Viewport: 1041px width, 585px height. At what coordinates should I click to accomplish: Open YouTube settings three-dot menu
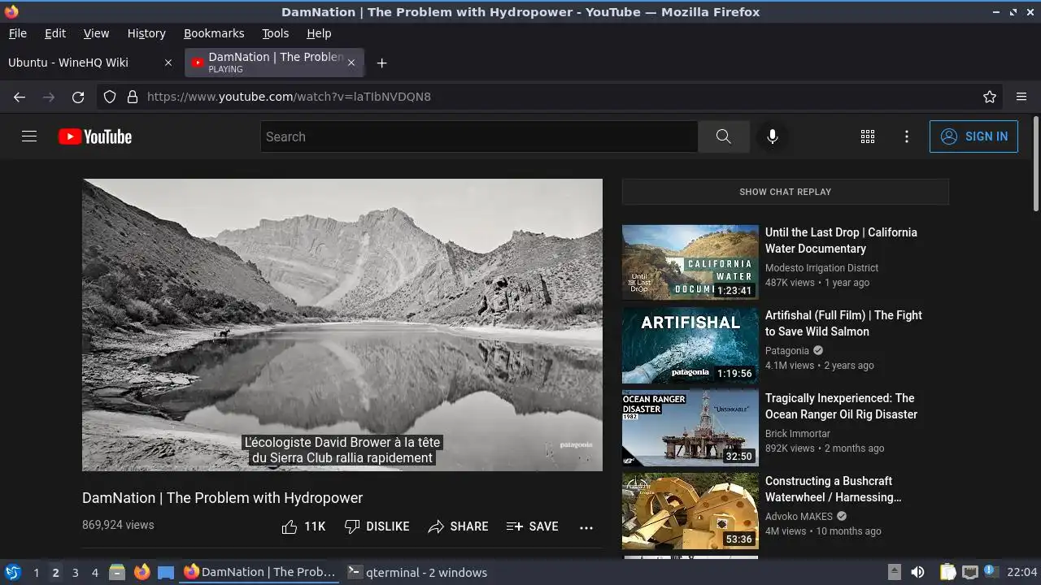(x=907, y=136)
